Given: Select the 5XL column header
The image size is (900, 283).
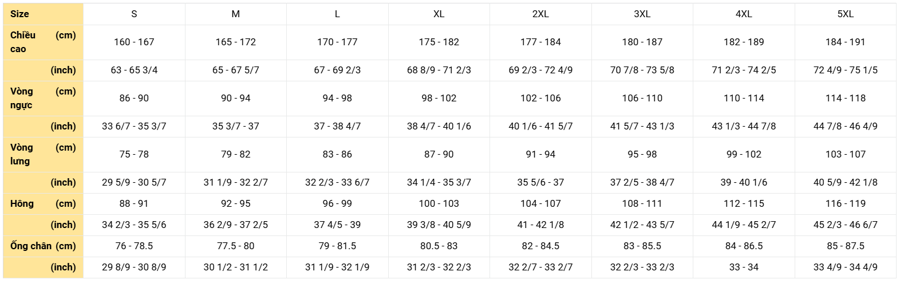Looking at the screenshot, I should [845, 14].
